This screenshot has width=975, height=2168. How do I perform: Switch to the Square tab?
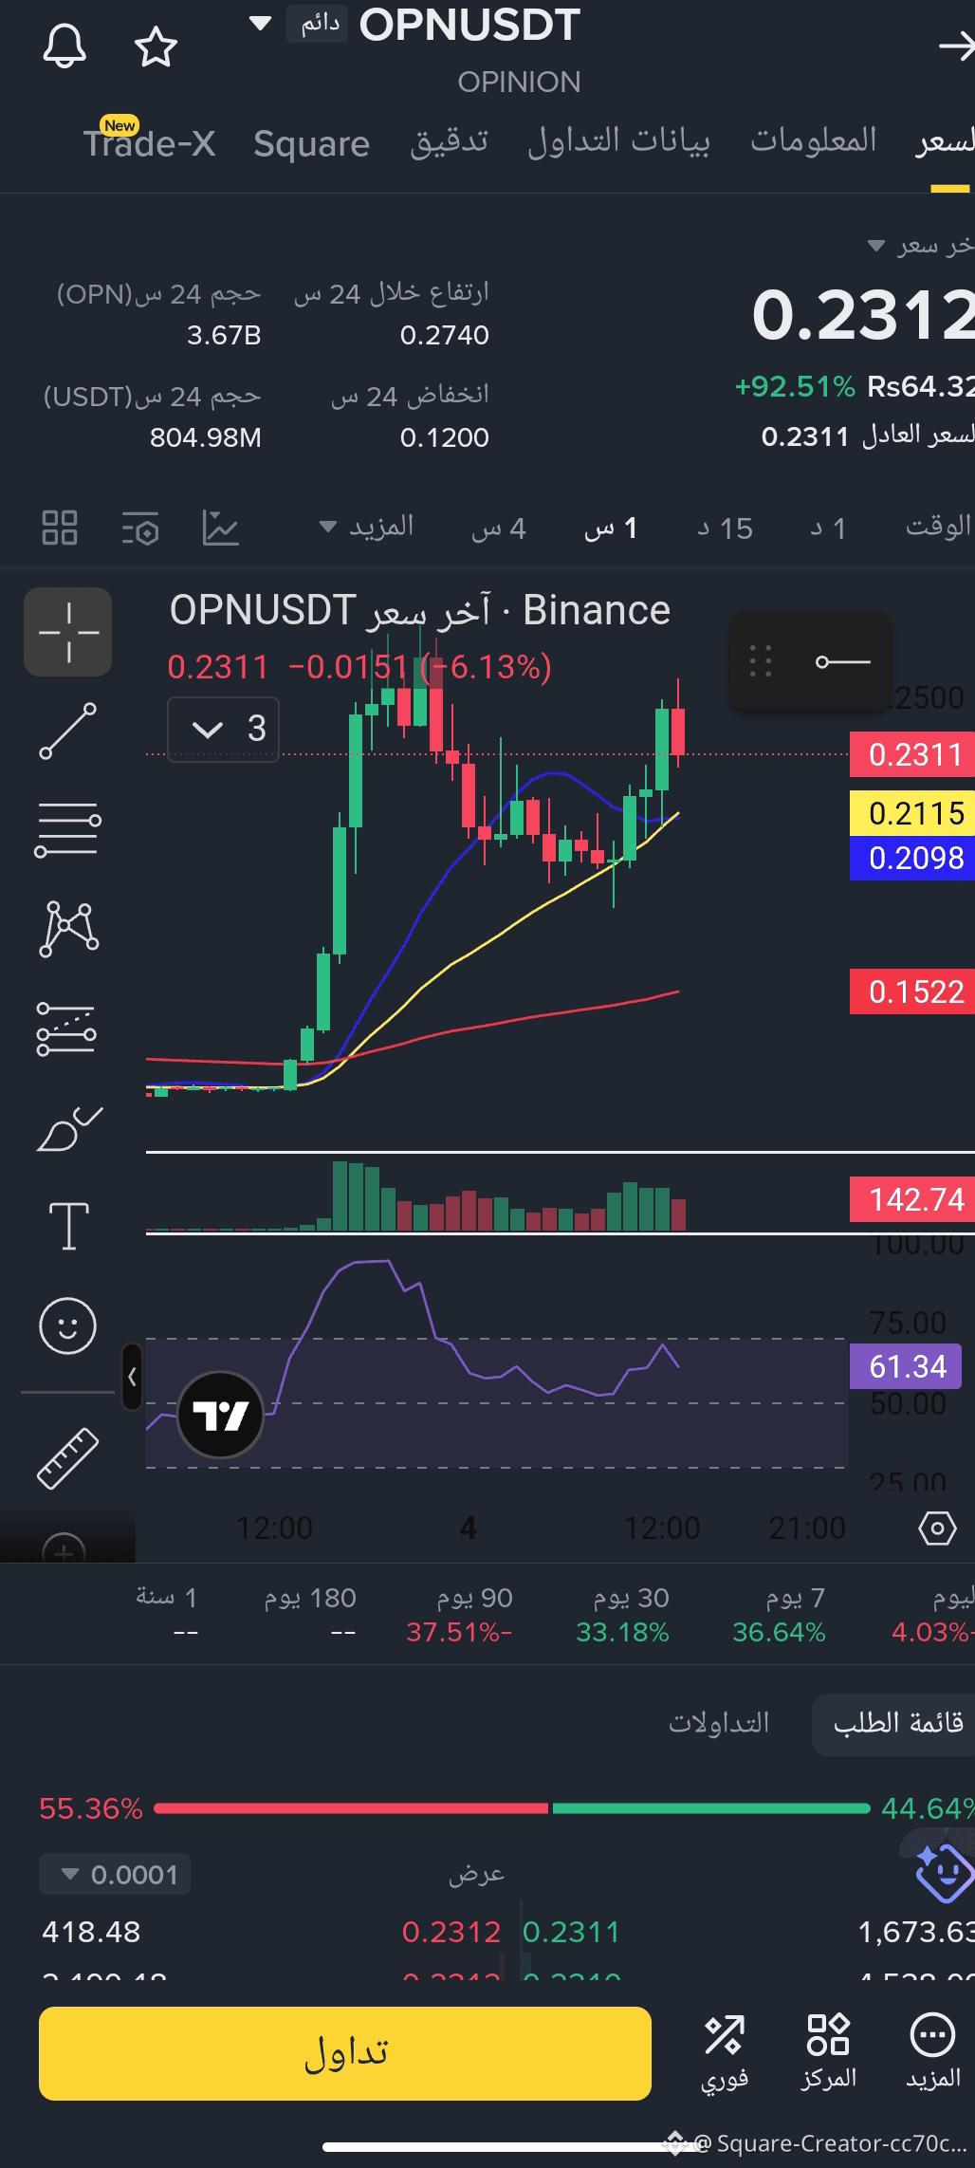pos(311,143)
